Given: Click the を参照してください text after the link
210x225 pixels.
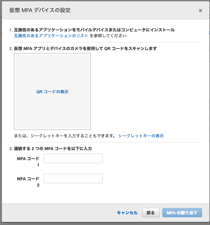Looking at the screenshot, I should coord(108,36).
